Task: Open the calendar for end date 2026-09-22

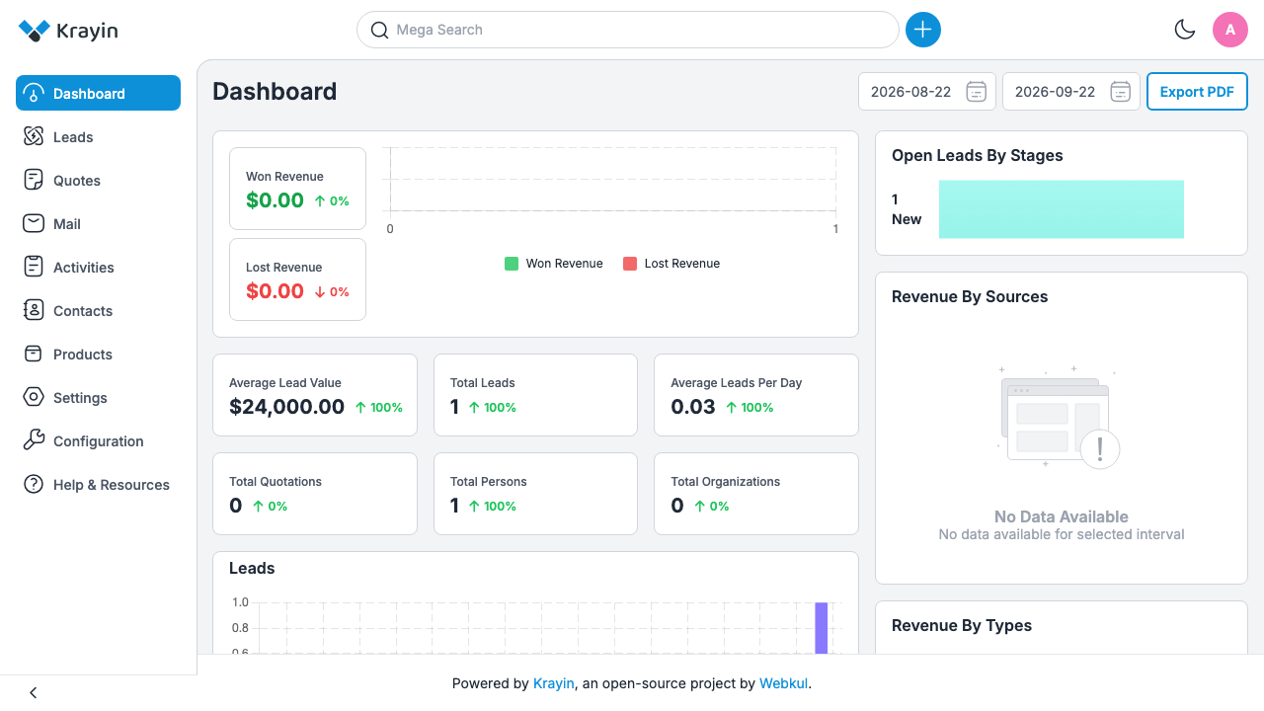Action: tap(1120, 92)
